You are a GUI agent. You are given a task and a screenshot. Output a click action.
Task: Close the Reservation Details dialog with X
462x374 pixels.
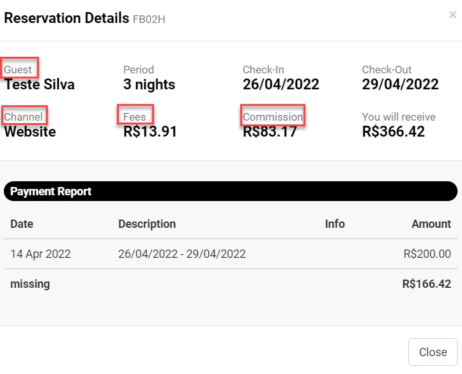[452, 15]
